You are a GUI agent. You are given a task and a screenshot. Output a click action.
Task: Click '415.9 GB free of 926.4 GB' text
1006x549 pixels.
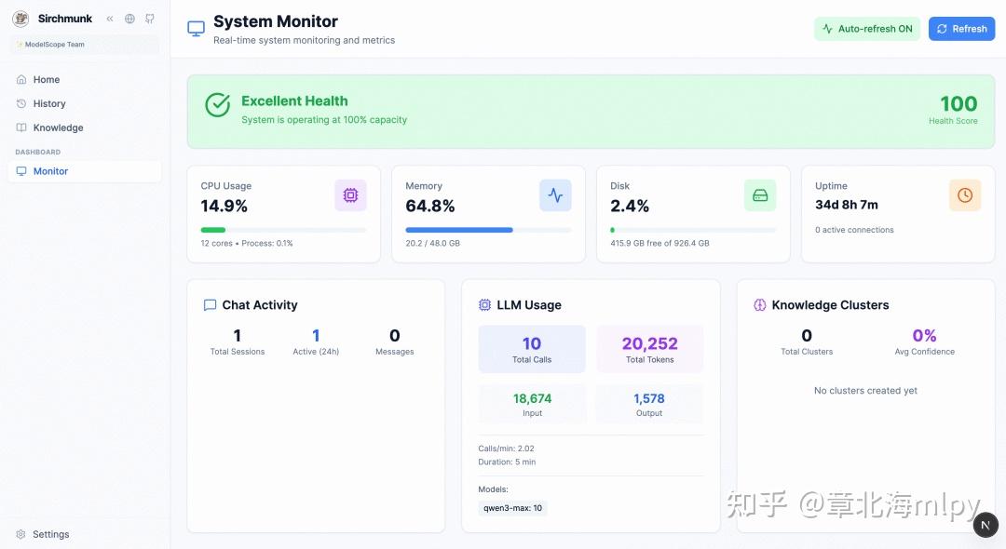pyautogui.click(x=659, y=244)
